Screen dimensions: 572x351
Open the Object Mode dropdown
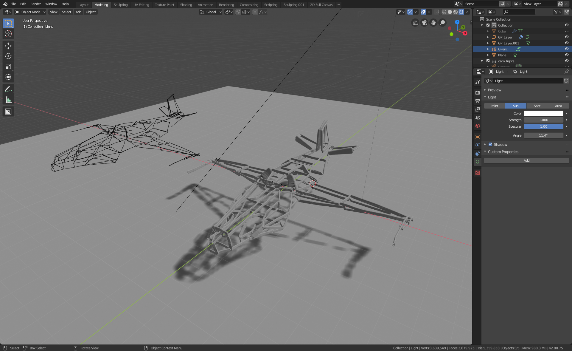(30, 12)
